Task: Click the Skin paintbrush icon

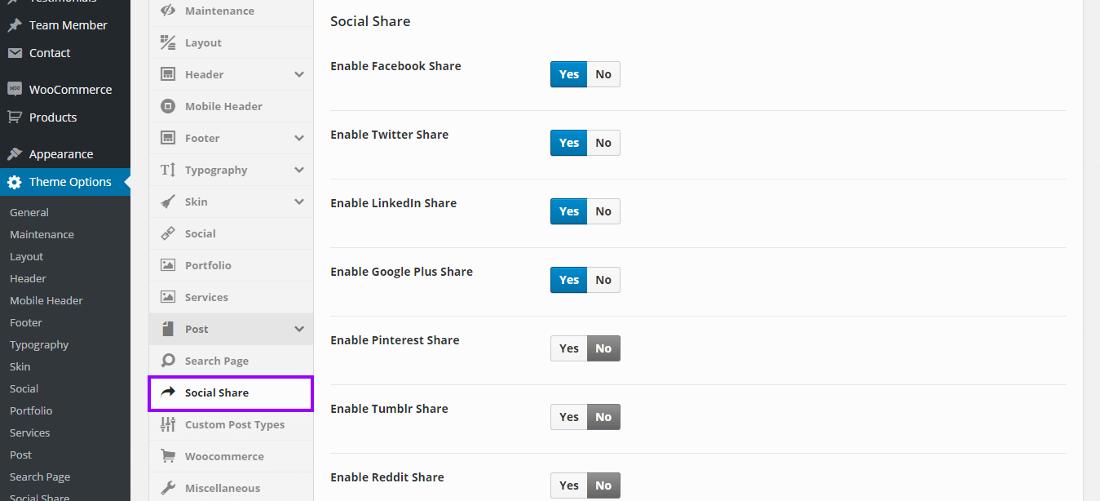Action: point(168,202)
